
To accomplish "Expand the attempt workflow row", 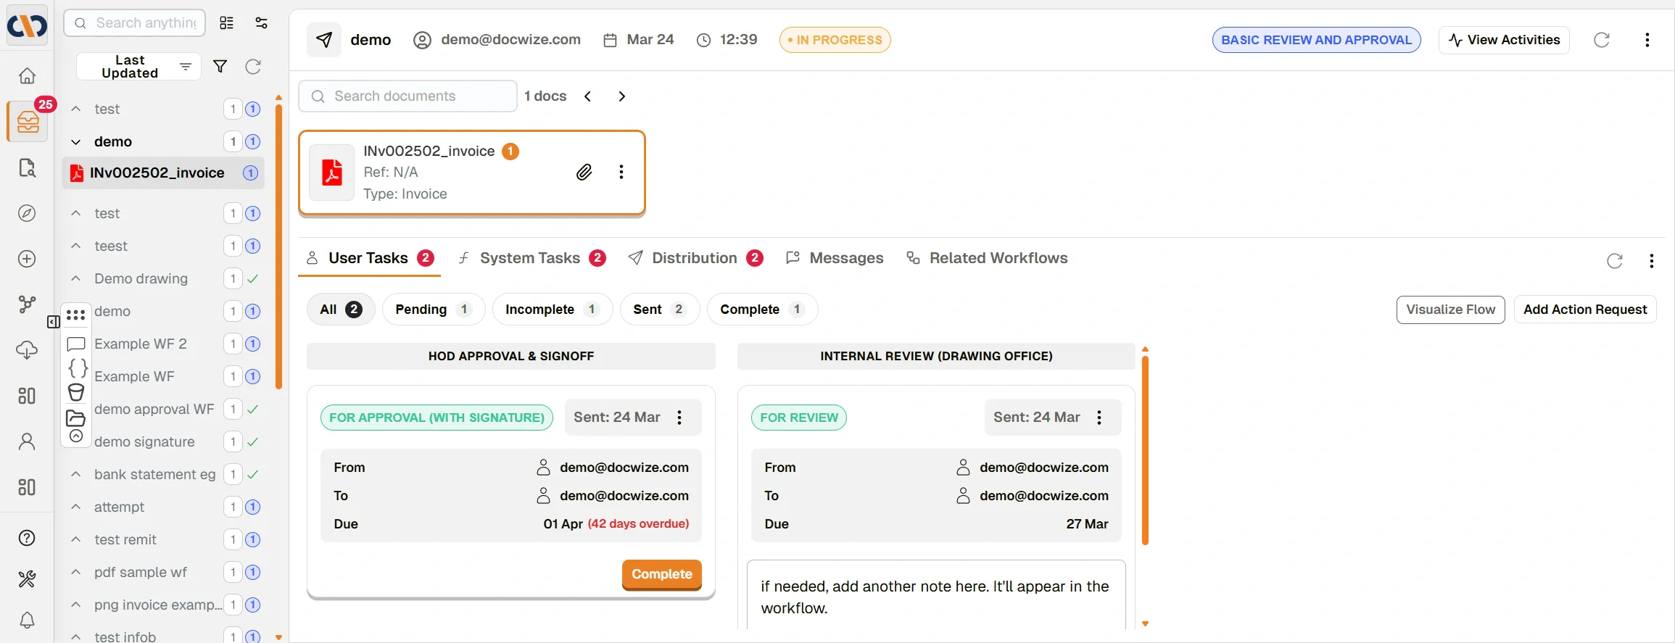I will click(x=76, y=507).
